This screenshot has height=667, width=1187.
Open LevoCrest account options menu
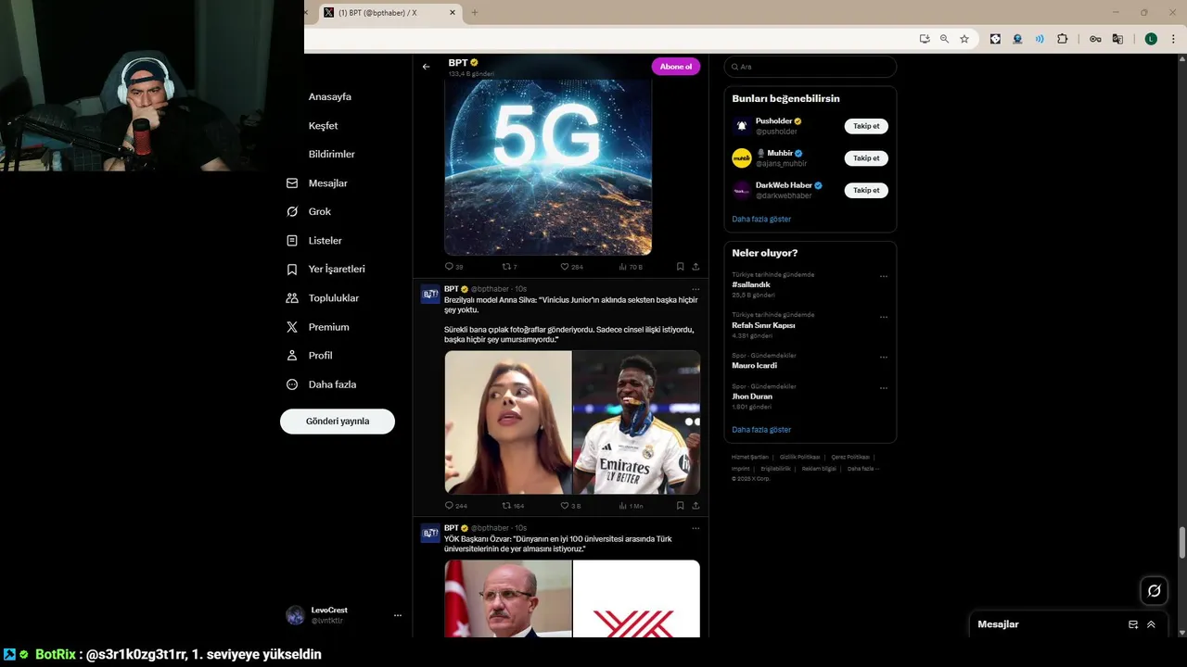click(x=398, y=615)
